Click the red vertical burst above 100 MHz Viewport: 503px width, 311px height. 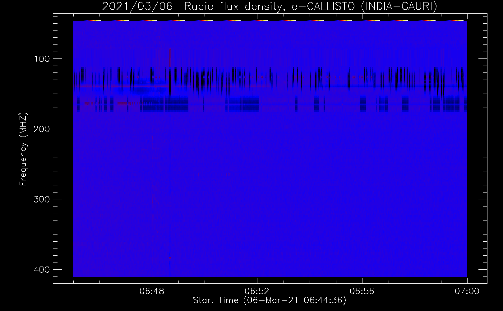[170, 57]
